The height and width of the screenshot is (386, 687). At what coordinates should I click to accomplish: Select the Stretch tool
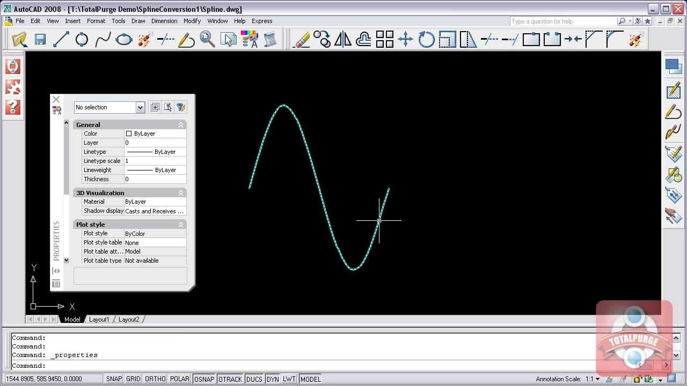(468, 39)
